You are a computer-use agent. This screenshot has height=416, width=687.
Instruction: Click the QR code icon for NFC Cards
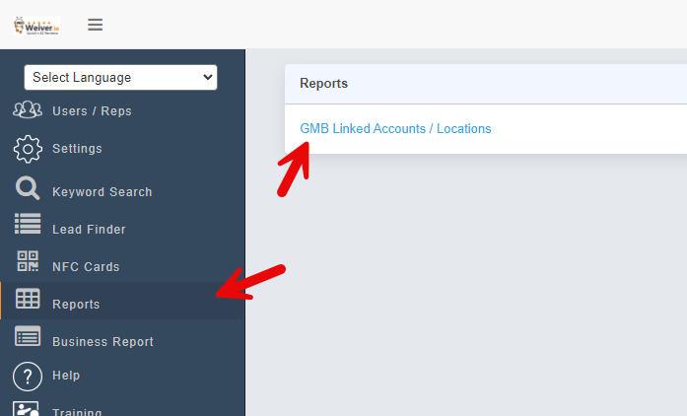pyautogui.click(x=28, y=262)
